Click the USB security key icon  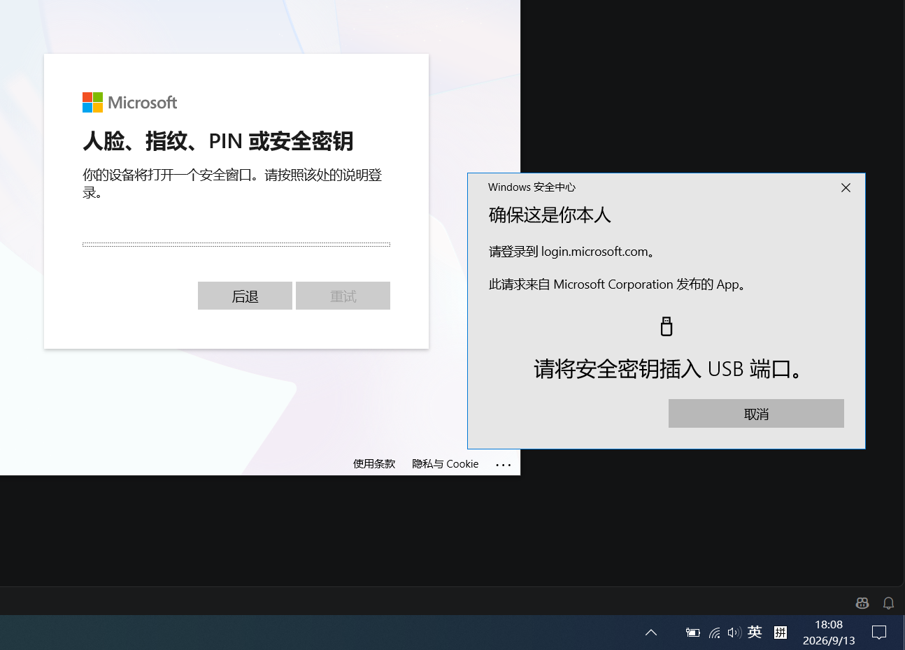click(667, 326)
